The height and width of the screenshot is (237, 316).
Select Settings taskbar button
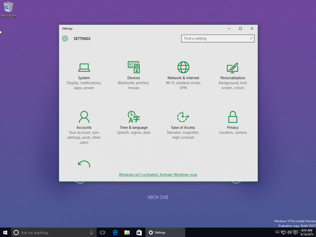165,233
